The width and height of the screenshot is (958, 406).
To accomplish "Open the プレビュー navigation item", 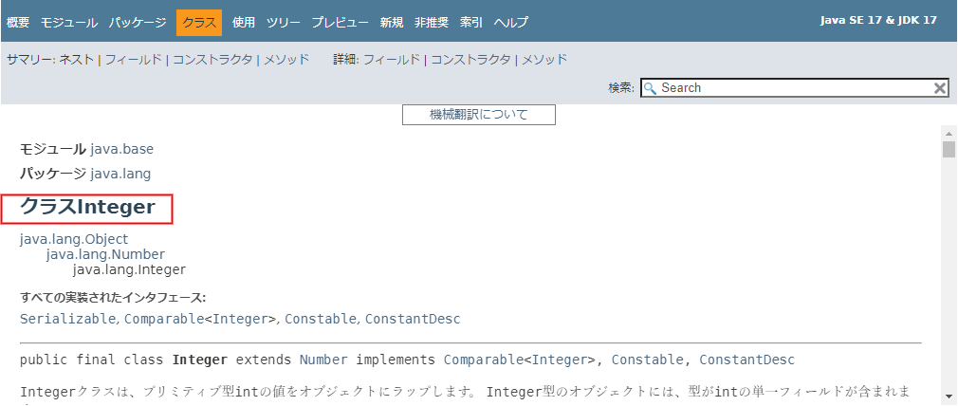I will coord(341,23).
